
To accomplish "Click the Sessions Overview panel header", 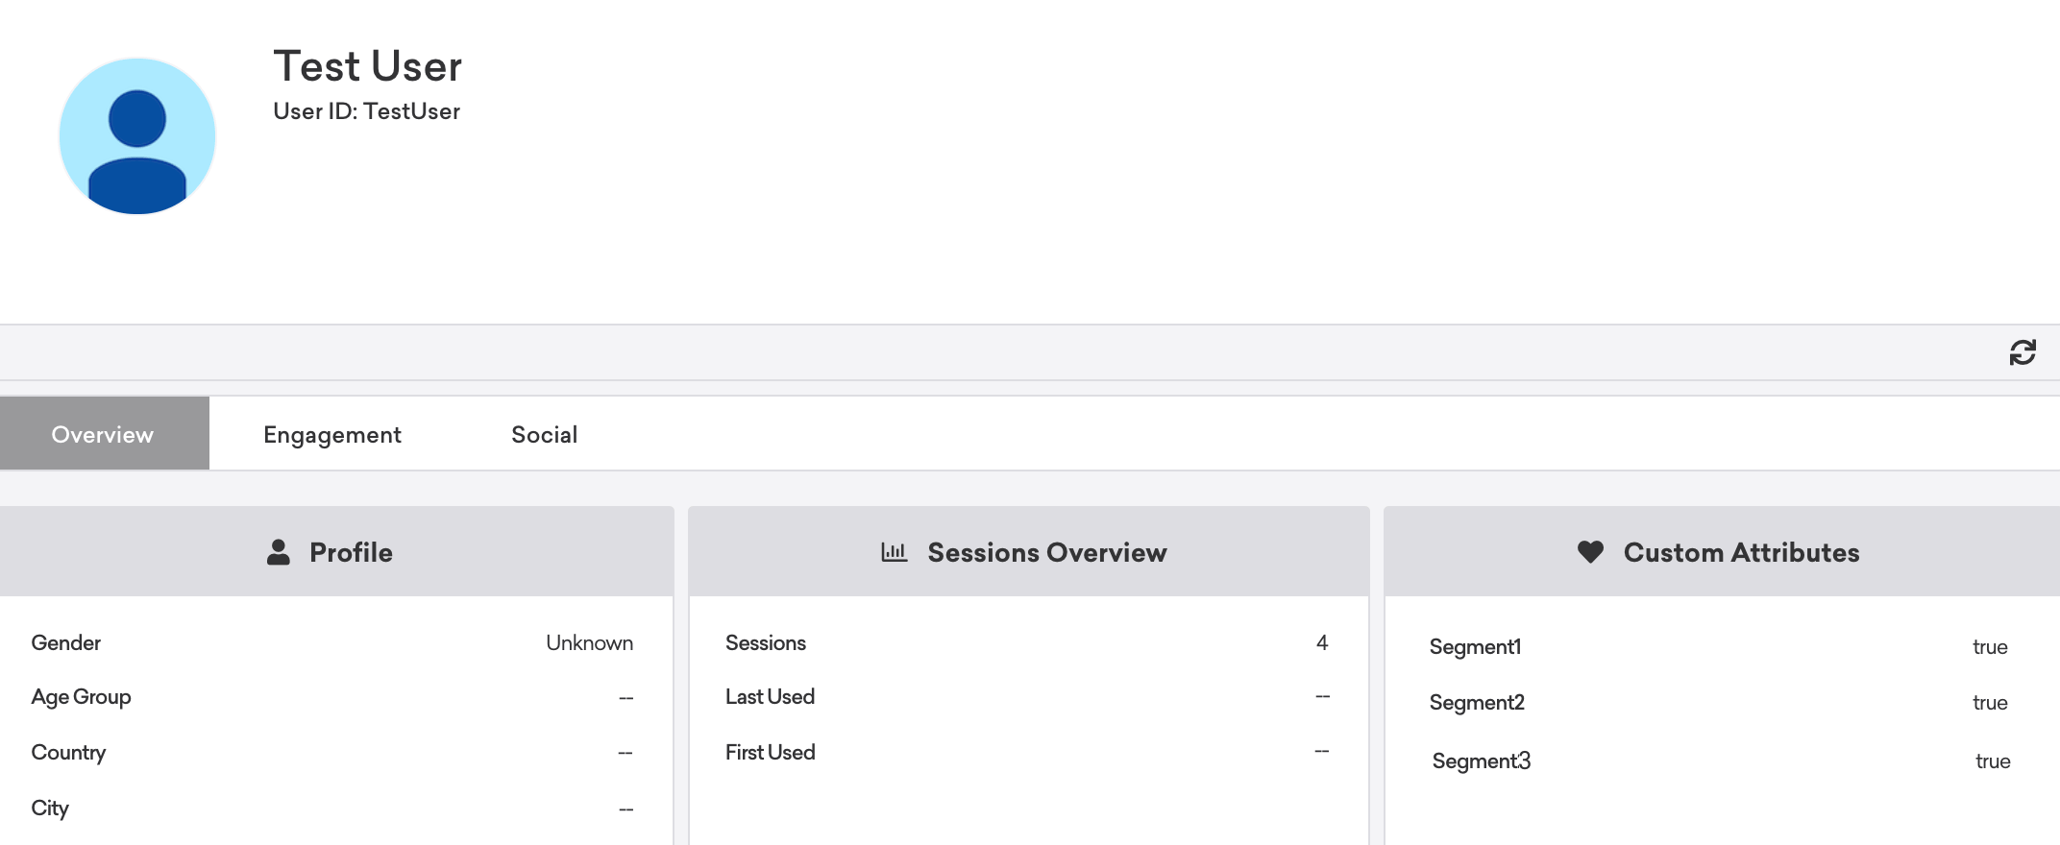I will tap(1046, 552).
